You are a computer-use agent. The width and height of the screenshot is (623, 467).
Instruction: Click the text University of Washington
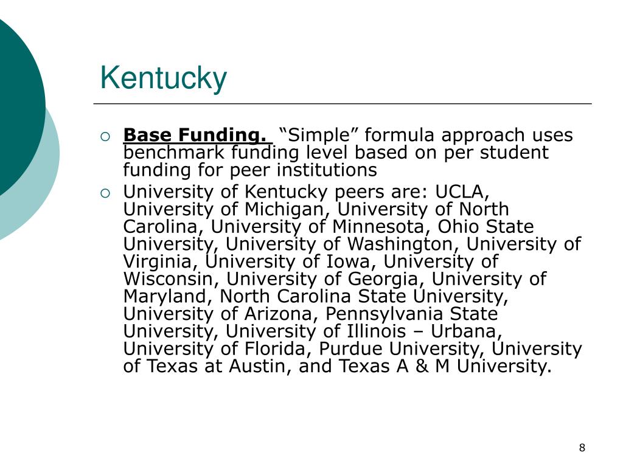click(339, 244)
